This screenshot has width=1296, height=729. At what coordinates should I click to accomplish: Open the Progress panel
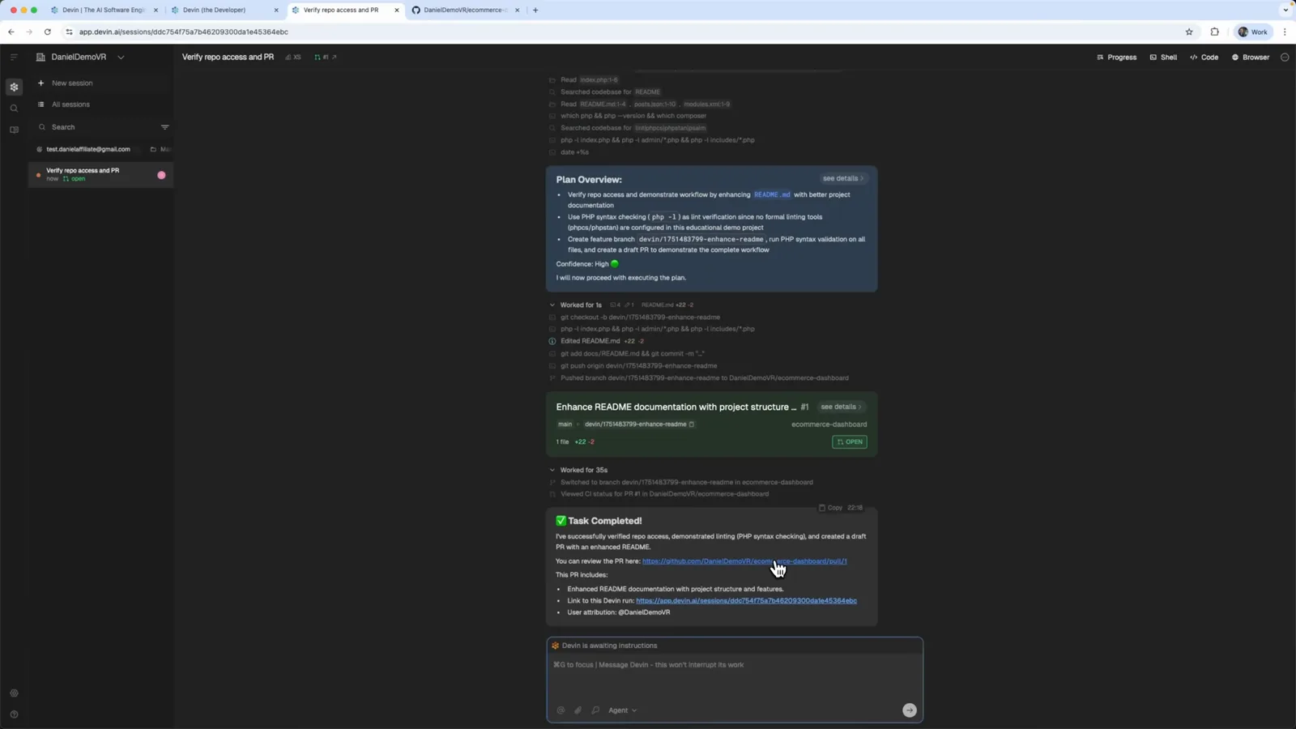(x=1116, y=58)
